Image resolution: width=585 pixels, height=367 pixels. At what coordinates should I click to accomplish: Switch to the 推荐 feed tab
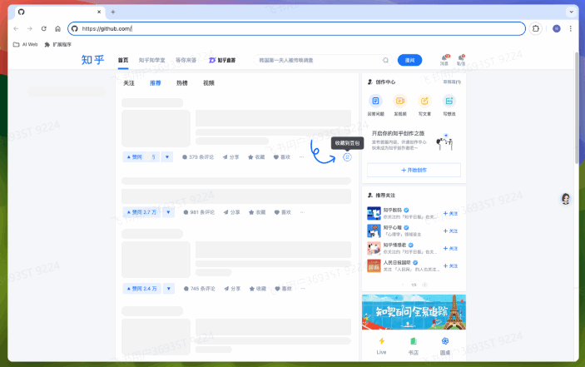pyautogui.click(x=156, y=82)
